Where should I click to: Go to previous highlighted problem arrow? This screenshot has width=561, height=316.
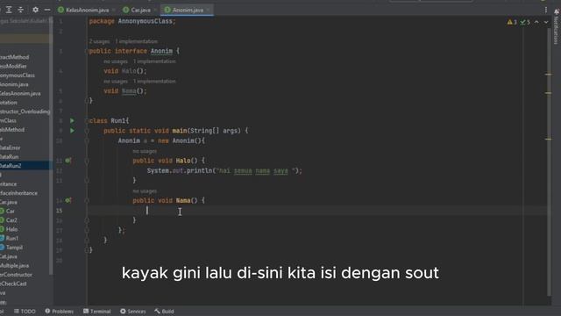pyautogui.click(x=536, y=22)
